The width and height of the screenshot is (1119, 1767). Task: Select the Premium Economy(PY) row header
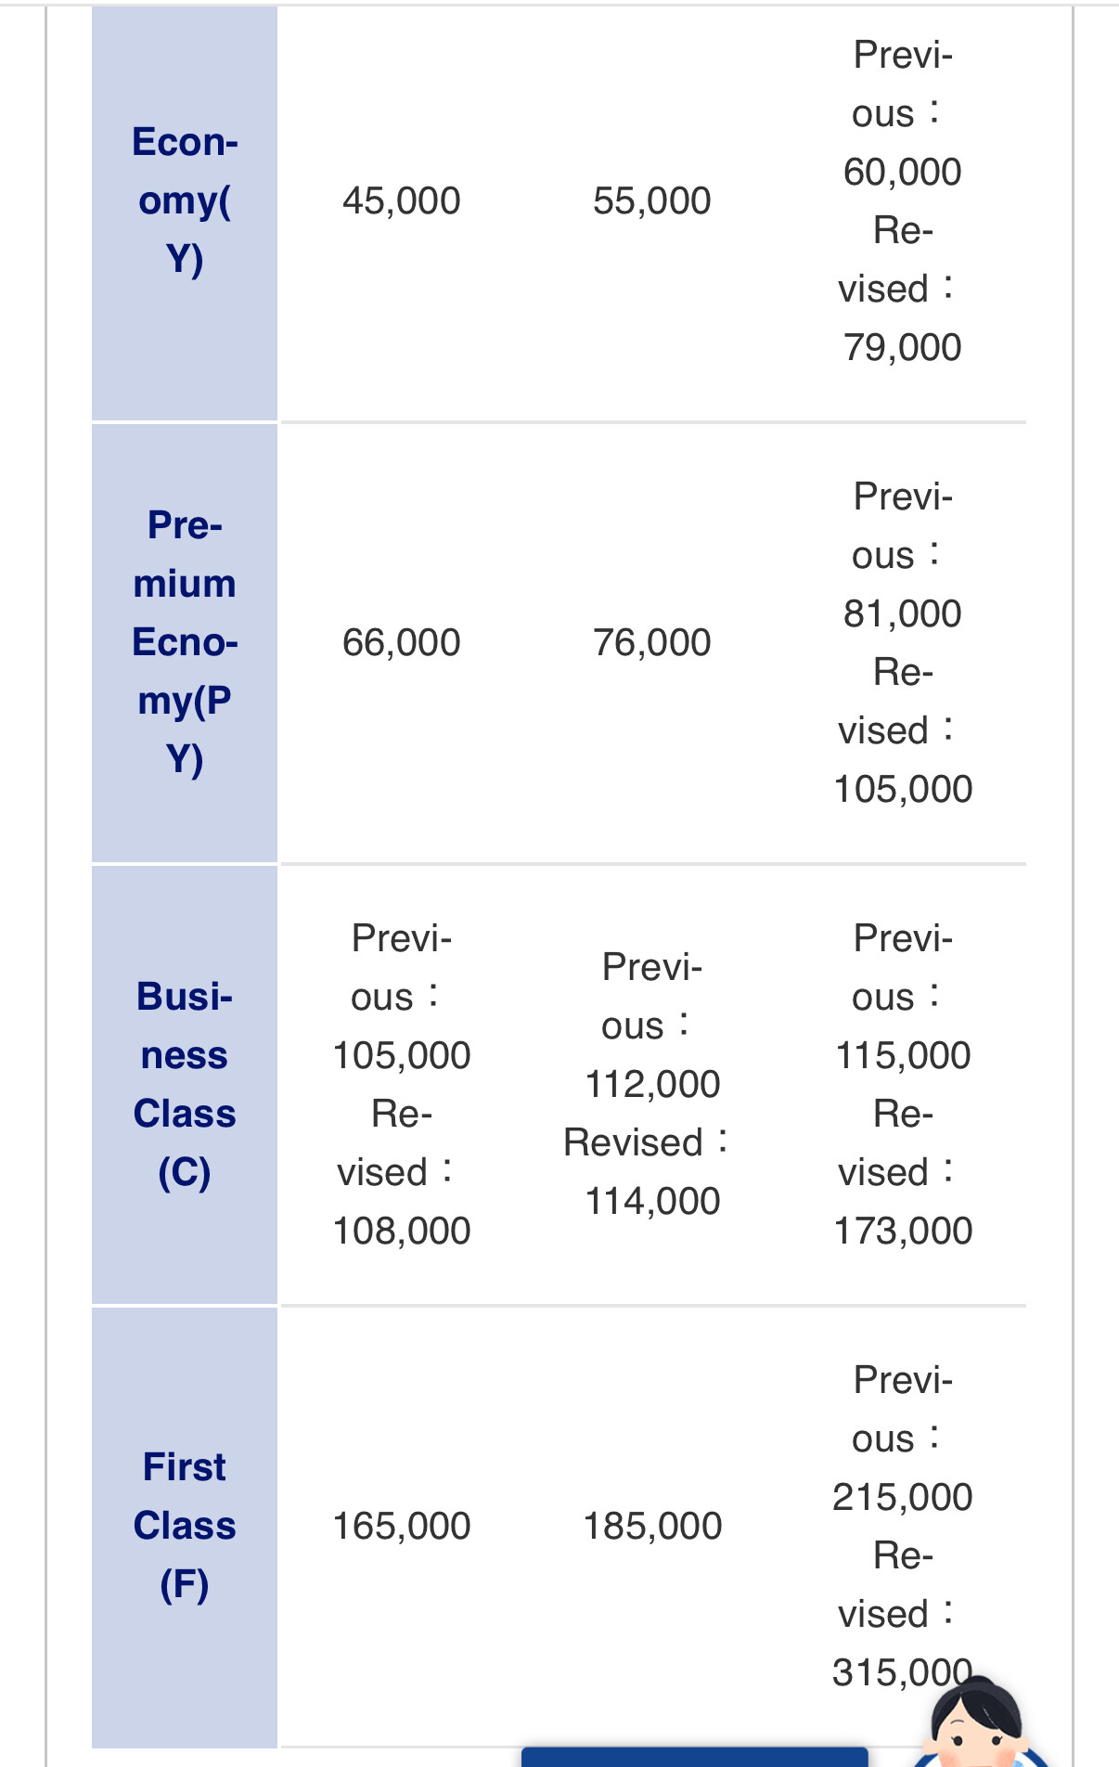185,642
